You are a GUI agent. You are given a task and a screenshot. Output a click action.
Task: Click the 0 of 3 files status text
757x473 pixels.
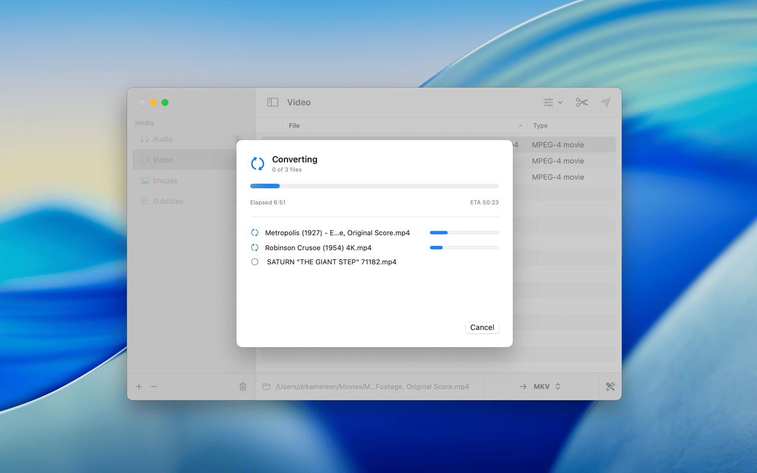pyautogui.click(x=287, y=170)
